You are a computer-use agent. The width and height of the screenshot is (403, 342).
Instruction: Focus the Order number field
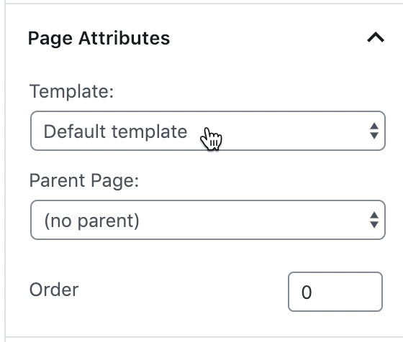335,292
